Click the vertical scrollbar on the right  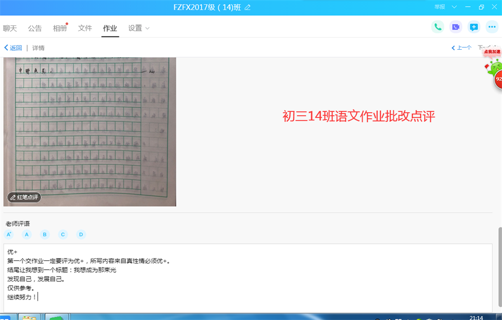click(499, 264)
